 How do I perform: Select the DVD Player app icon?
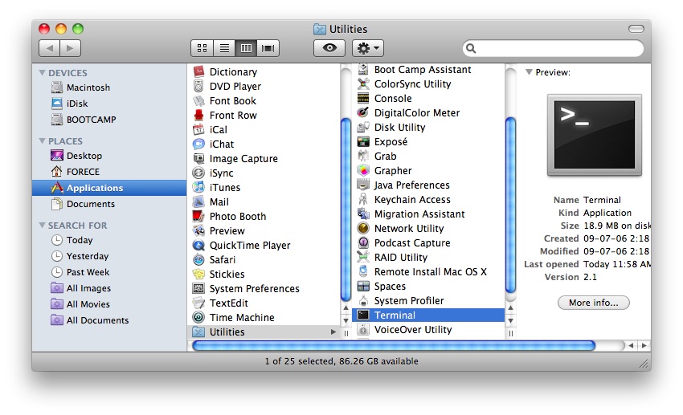[198, 86]
